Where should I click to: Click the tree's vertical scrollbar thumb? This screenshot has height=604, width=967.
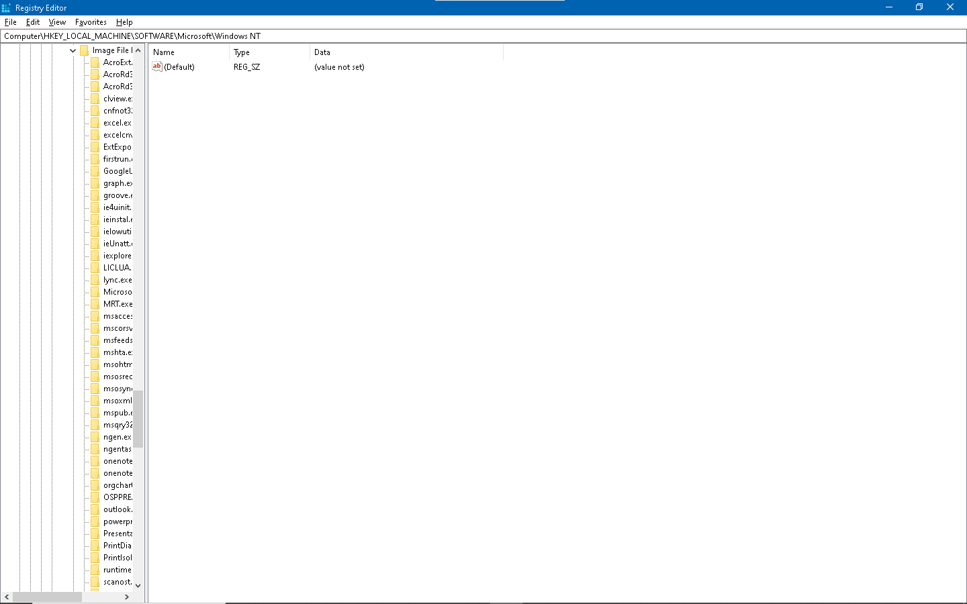click(138, 419)
